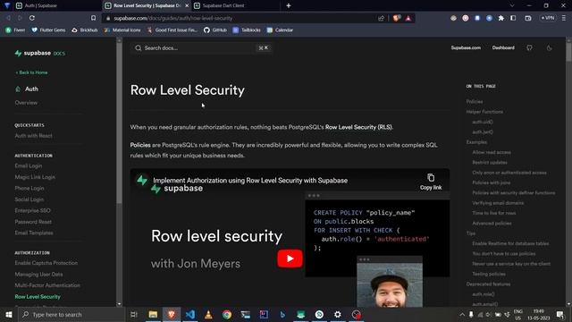Open the tab search dropdown arrow
The image size is (572, 322).
click(x=512, y=5)
